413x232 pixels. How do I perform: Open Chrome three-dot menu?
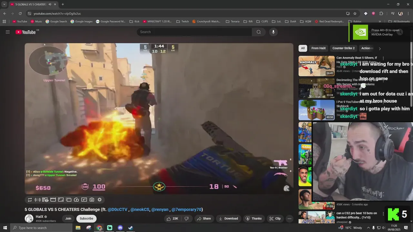click(408, 14)
